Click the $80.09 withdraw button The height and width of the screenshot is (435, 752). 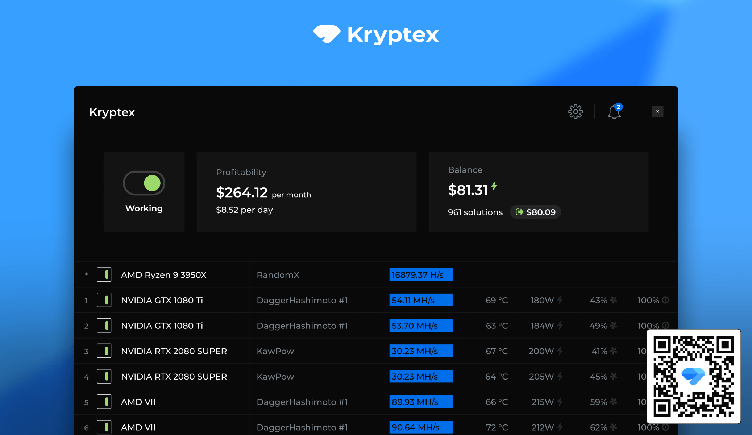click(x=535, y=212)
